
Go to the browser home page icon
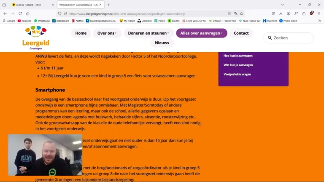28,13
